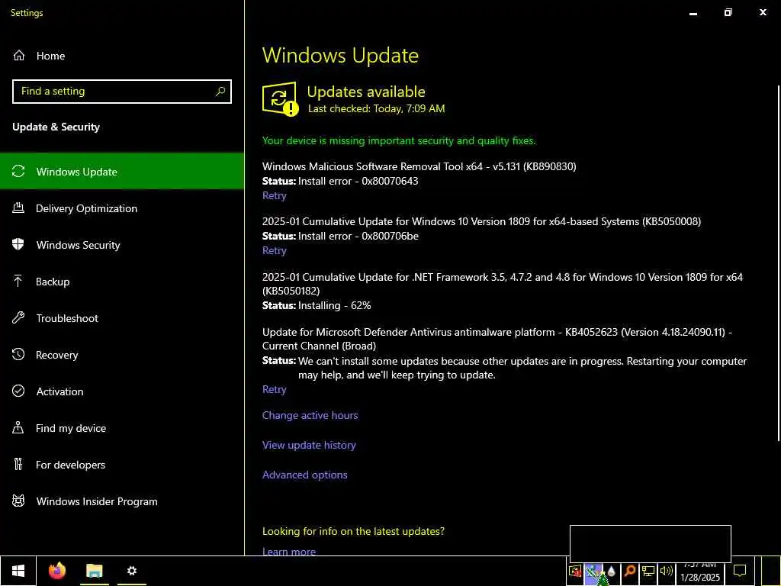Screen dimensions: 781x586
Task: Open Advanced options
Action: (305, 475)
